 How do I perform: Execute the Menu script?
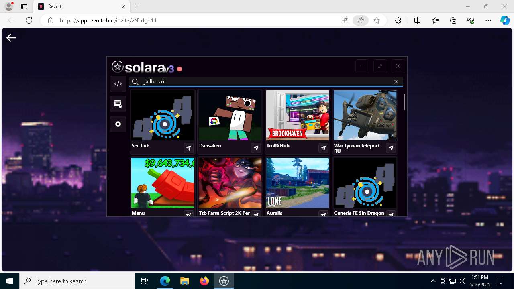click(x=188, y=214)
